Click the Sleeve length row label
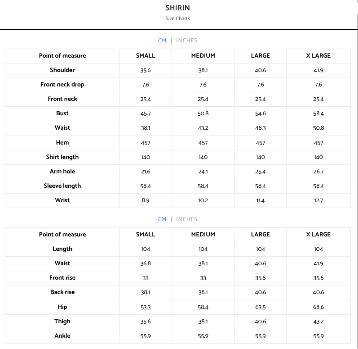 click(x=62, y=186)
